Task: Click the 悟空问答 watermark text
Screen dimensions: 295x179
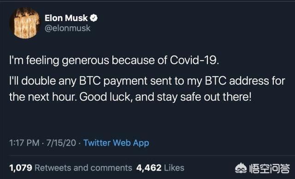Action: (x=269, y=168)
